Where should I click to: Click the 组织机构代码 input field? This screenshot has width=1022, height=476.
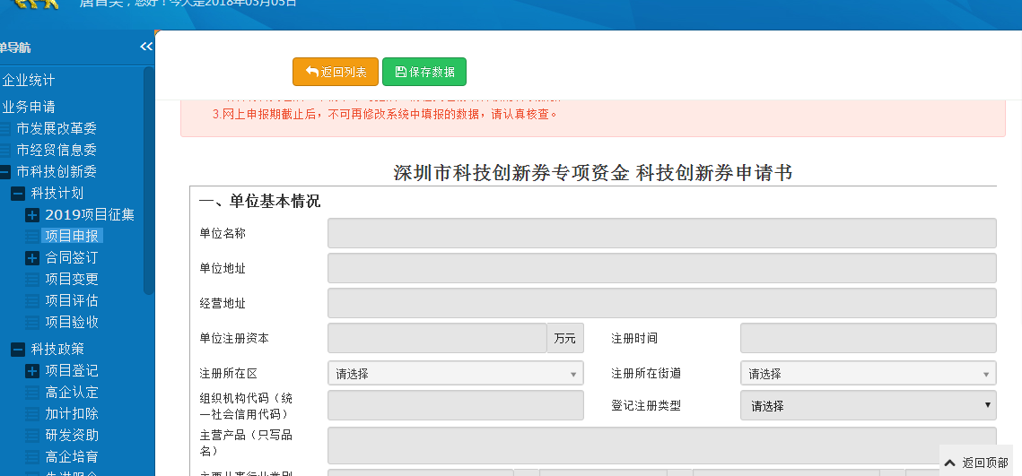456,406
